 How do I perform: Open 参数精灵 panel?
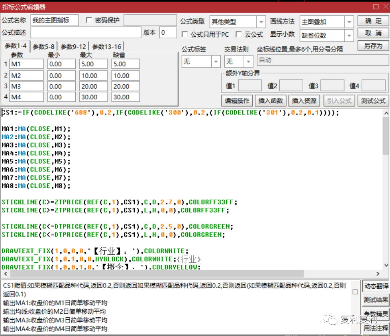point(376,314)
